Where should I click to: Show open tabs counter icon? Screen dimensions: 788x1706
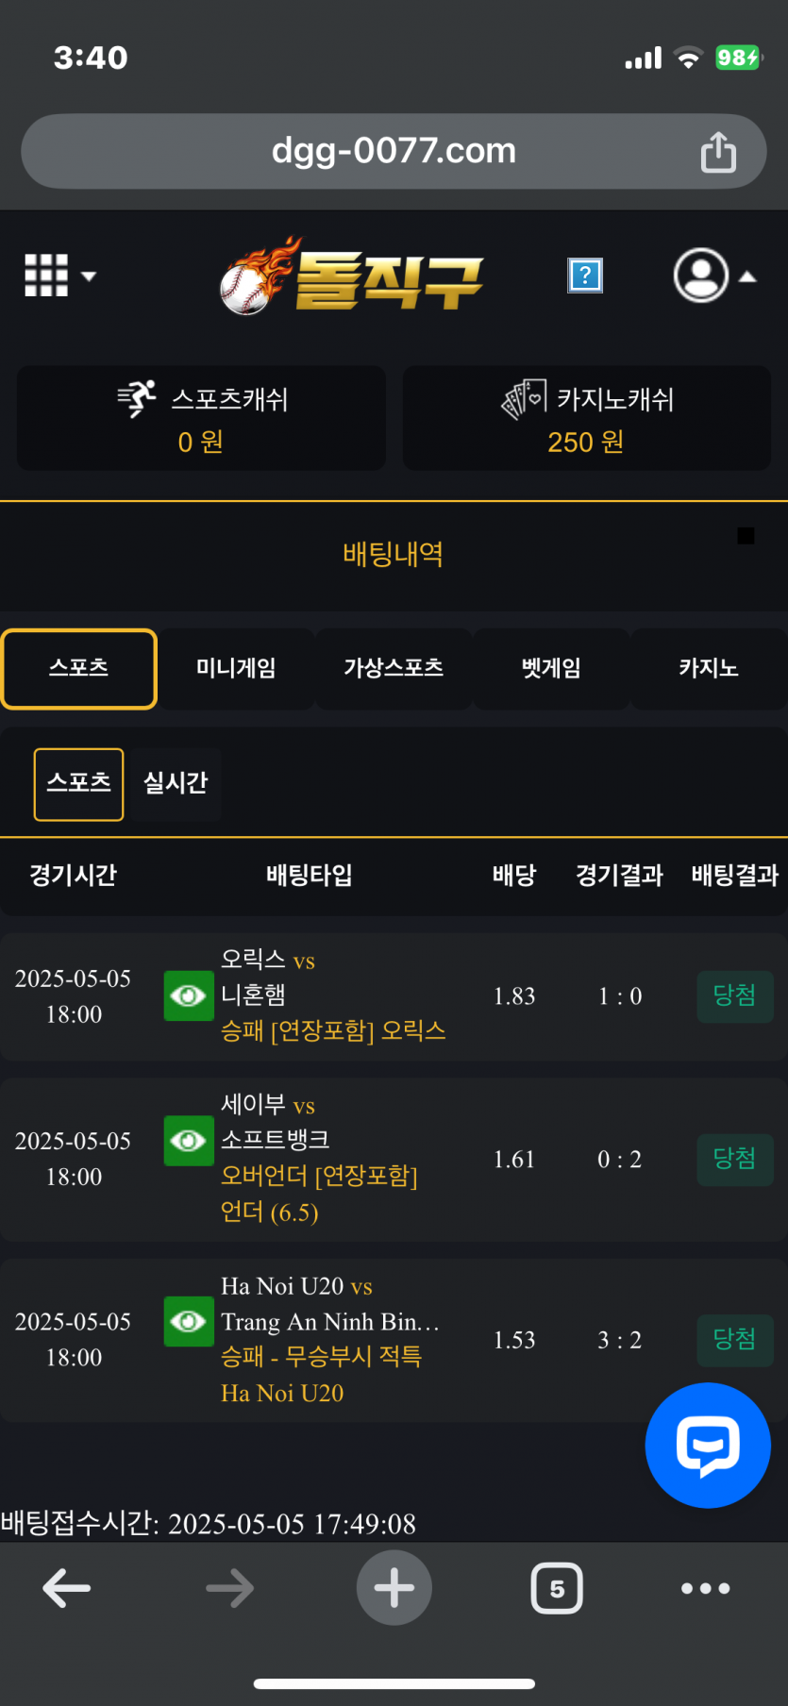click(557, 1588)
